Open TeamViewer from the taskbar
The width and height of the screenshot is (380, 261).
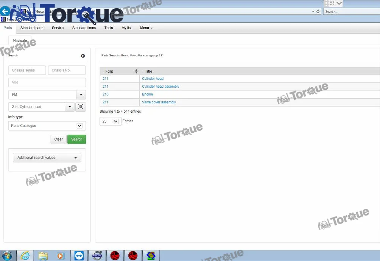pyautogui.click(x=79, y=256)
